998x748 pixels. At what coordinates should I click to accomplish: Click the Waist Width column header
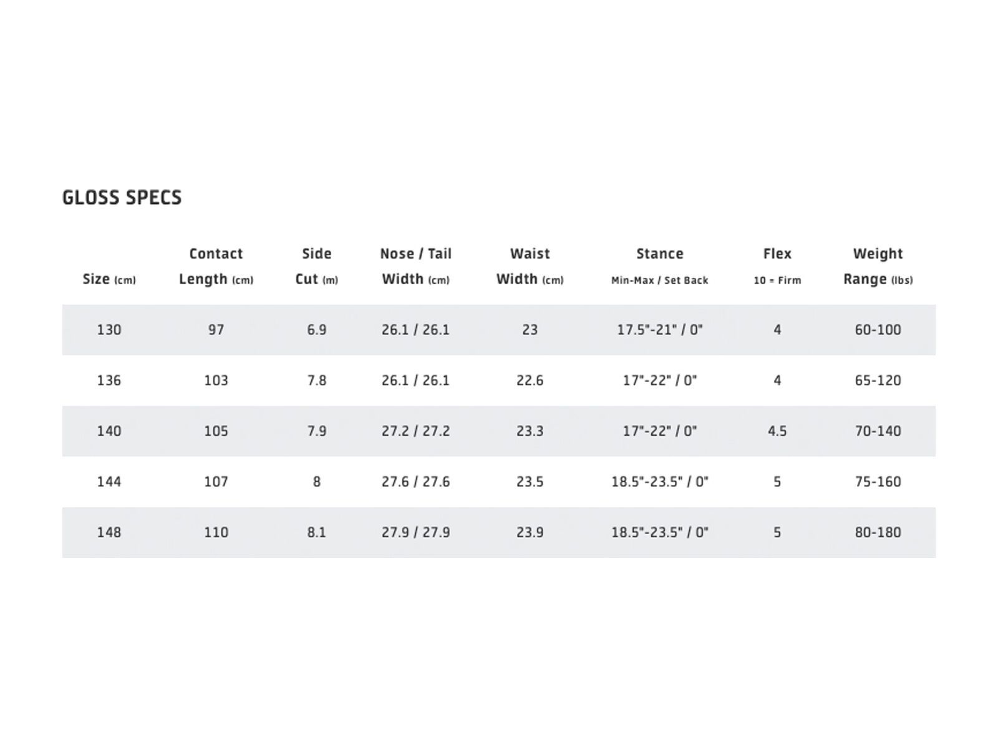click(530, 266)
